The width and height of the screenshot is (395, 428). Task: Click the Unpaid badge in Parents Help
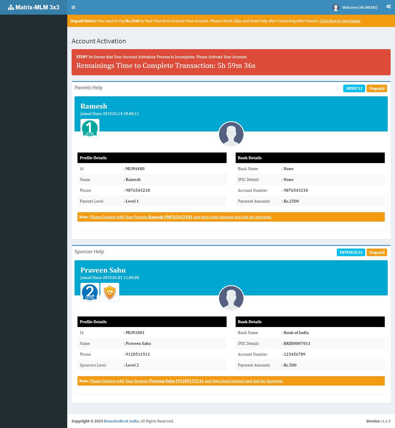pyautogui.click(x=377, y=88)
